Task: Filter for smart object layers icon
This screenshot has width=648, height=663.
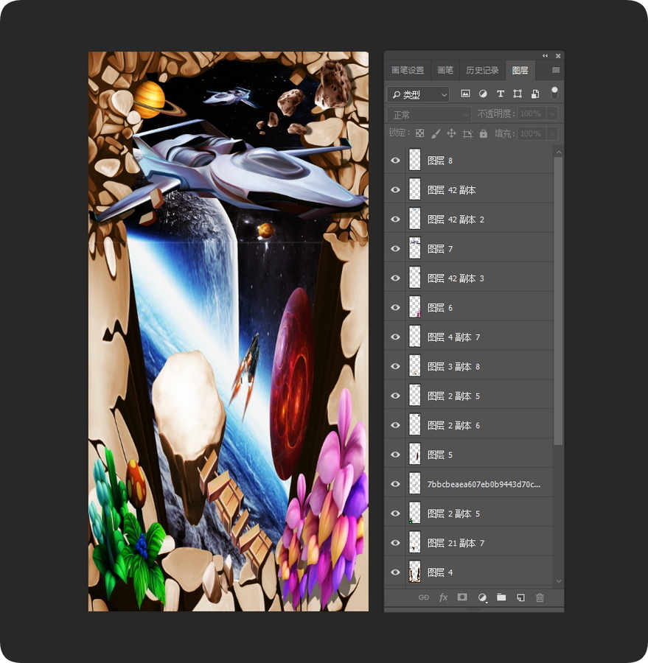Action: click(535, 94)
